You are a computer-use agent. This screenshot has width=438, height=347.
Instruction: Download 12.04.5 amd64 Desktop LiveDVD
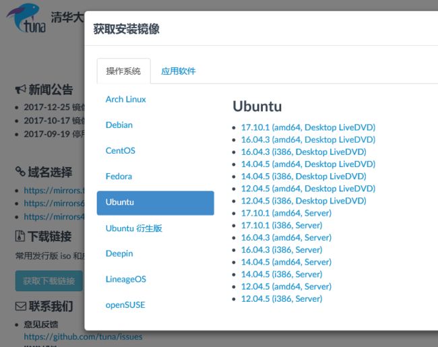(308, 189)
